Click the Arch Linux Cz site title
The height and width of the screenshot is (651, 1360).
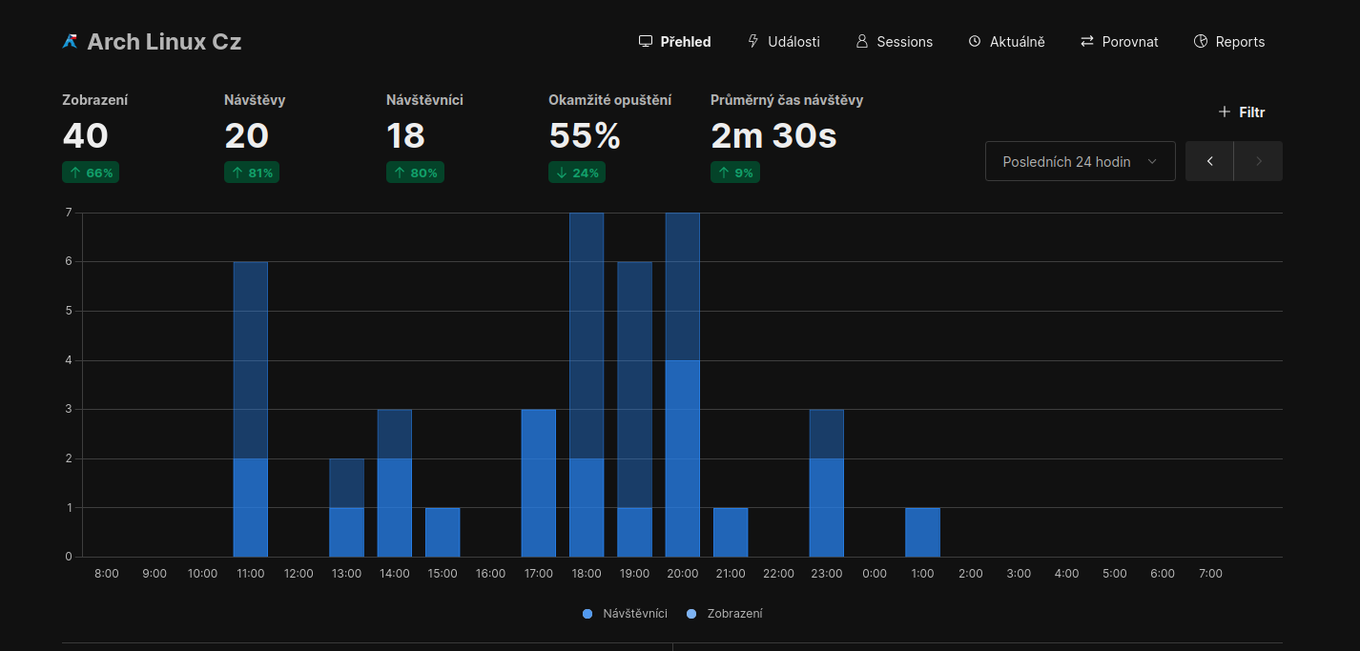coord(164,42)
